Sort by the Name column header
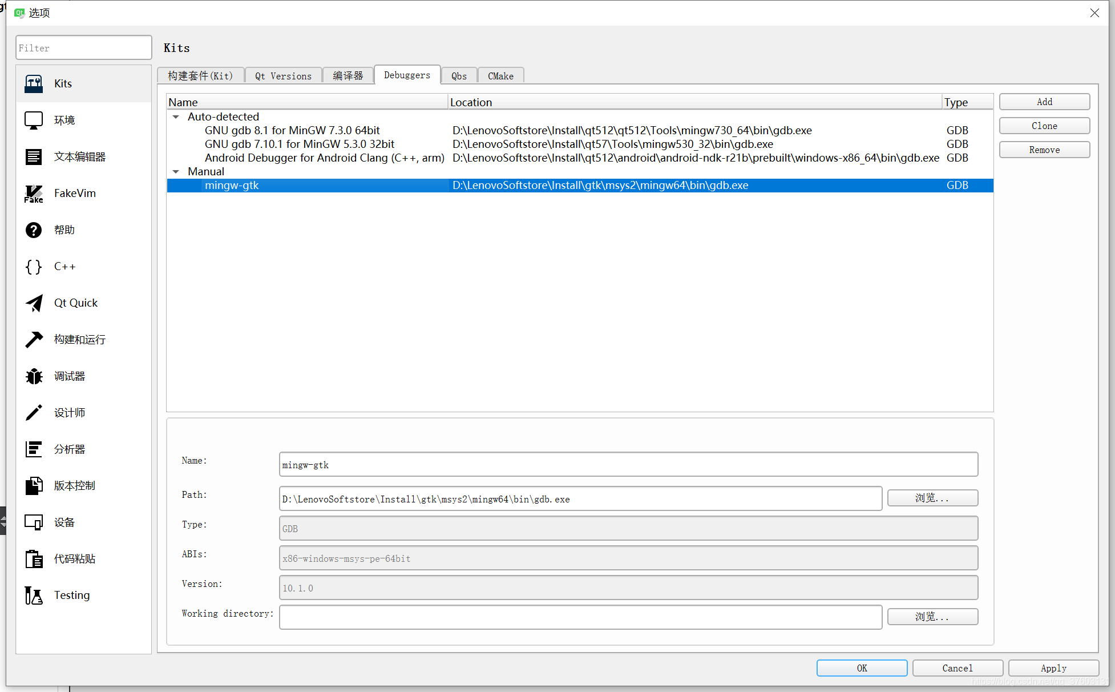The height and width of the screenshot is (692, 1115). click(x=308, y=102)
